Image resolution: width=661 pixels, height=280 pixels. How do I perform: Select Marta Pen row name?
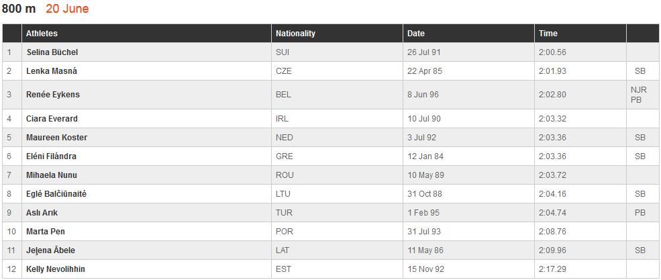[46, 232]
